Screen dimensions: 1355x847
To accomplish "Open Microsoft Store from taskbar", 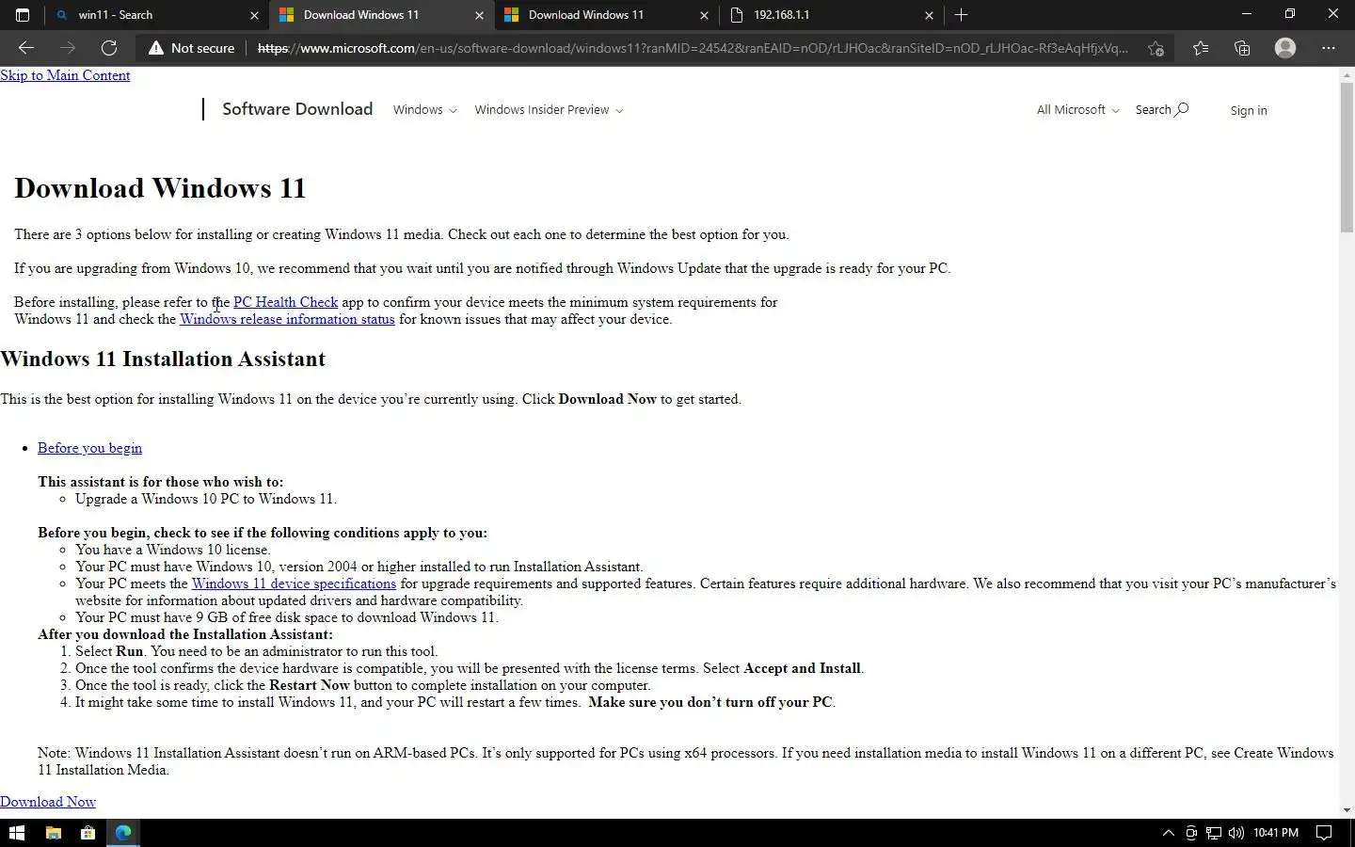I will [x=88, y=833].
